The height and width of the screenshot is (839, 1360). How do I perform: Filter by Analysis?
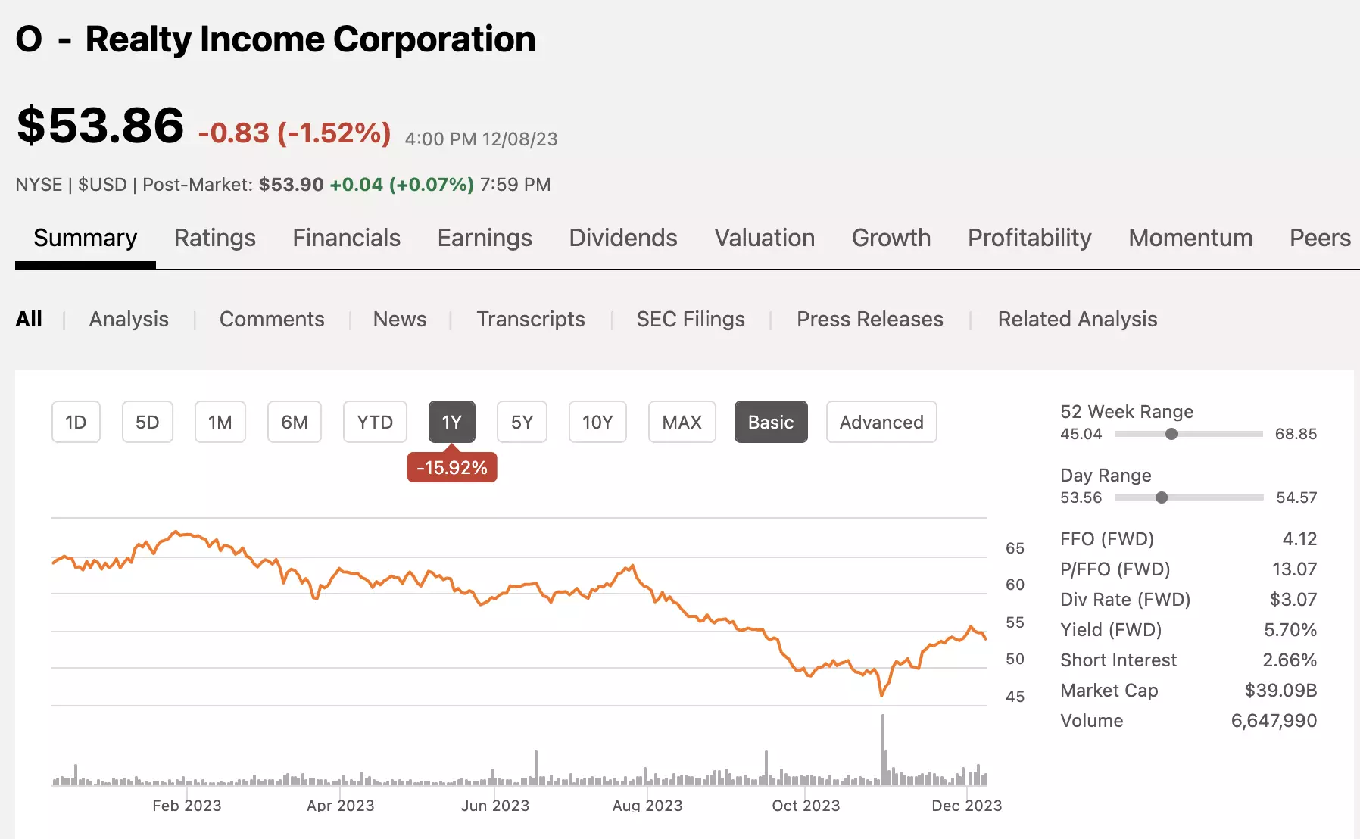pyautogui.click(x=129, y=319)
